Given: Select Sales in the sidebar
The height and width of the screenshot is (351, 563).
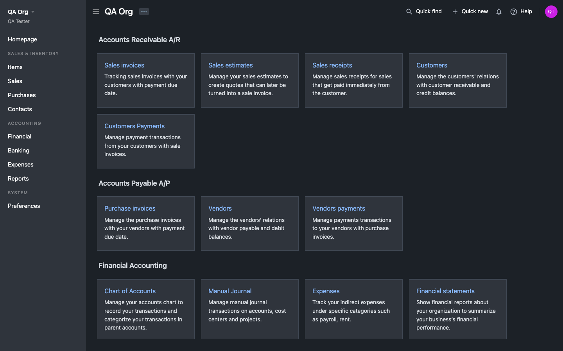Looking at the screenshot, I should click(x=15, y=81).
